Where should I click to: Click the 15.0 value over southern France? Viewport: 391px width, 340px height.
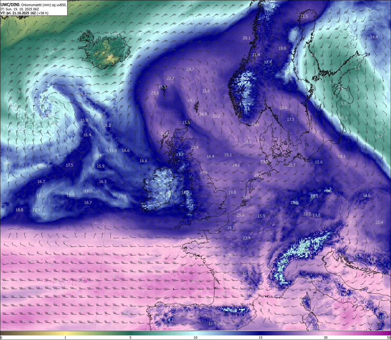(247, 274)
